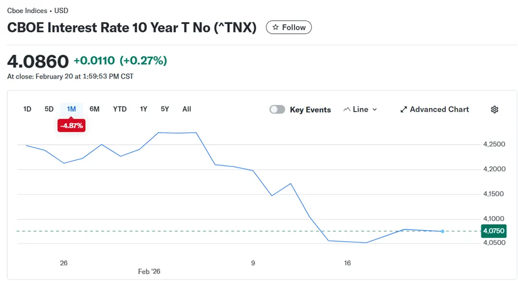Switch to the YTD time range
The width and height of the screenshot is (518, 281).
120,109
